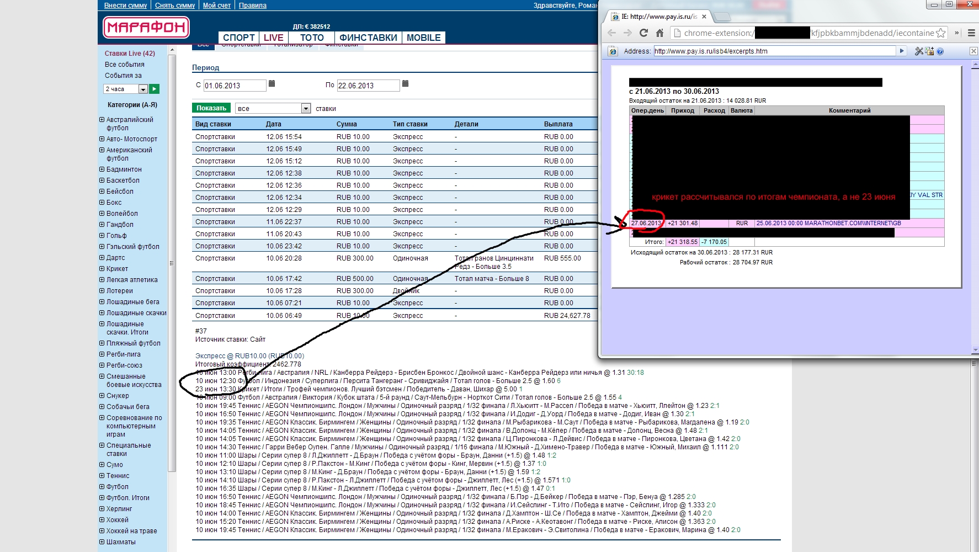Click the start date field 01.06.2013
Image resolution: width=979 pixels, height=552 pixels.
click(x=235, y=86)
